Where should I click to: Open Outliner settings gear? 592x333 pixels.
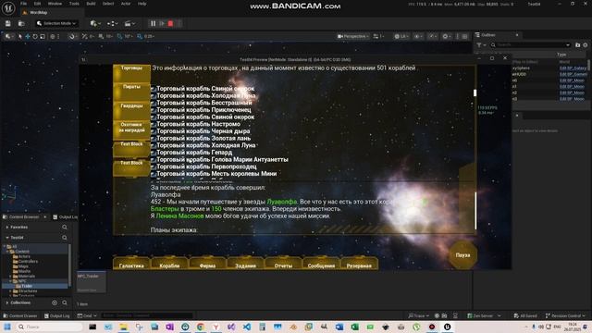(x=586, y=45)
